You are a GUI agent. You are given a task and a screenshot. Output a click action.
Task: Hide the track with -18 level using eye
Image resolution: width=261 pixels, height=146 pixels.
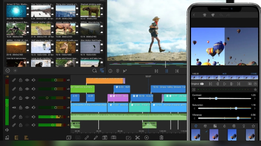(x=27, y=98)
